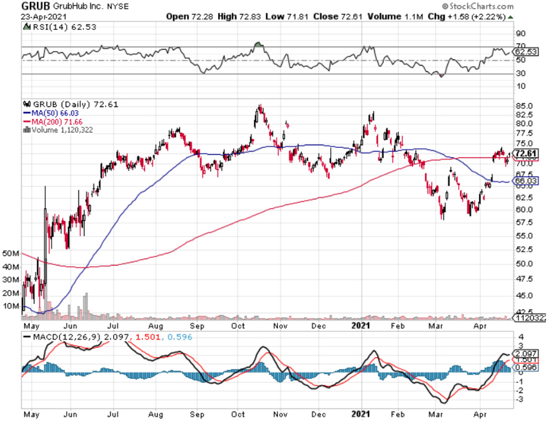Image resolution: width=549 pixels, height=421 pixels.
Task: Click the green overbought RSI peak
Action: pos(257,44)
